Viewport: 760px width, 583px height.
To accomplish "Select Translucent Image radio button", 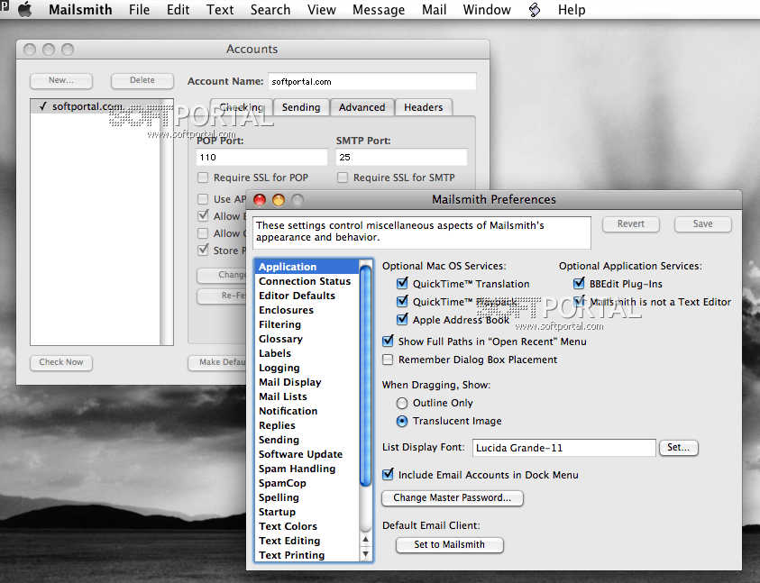I will [x=402, y=421].
